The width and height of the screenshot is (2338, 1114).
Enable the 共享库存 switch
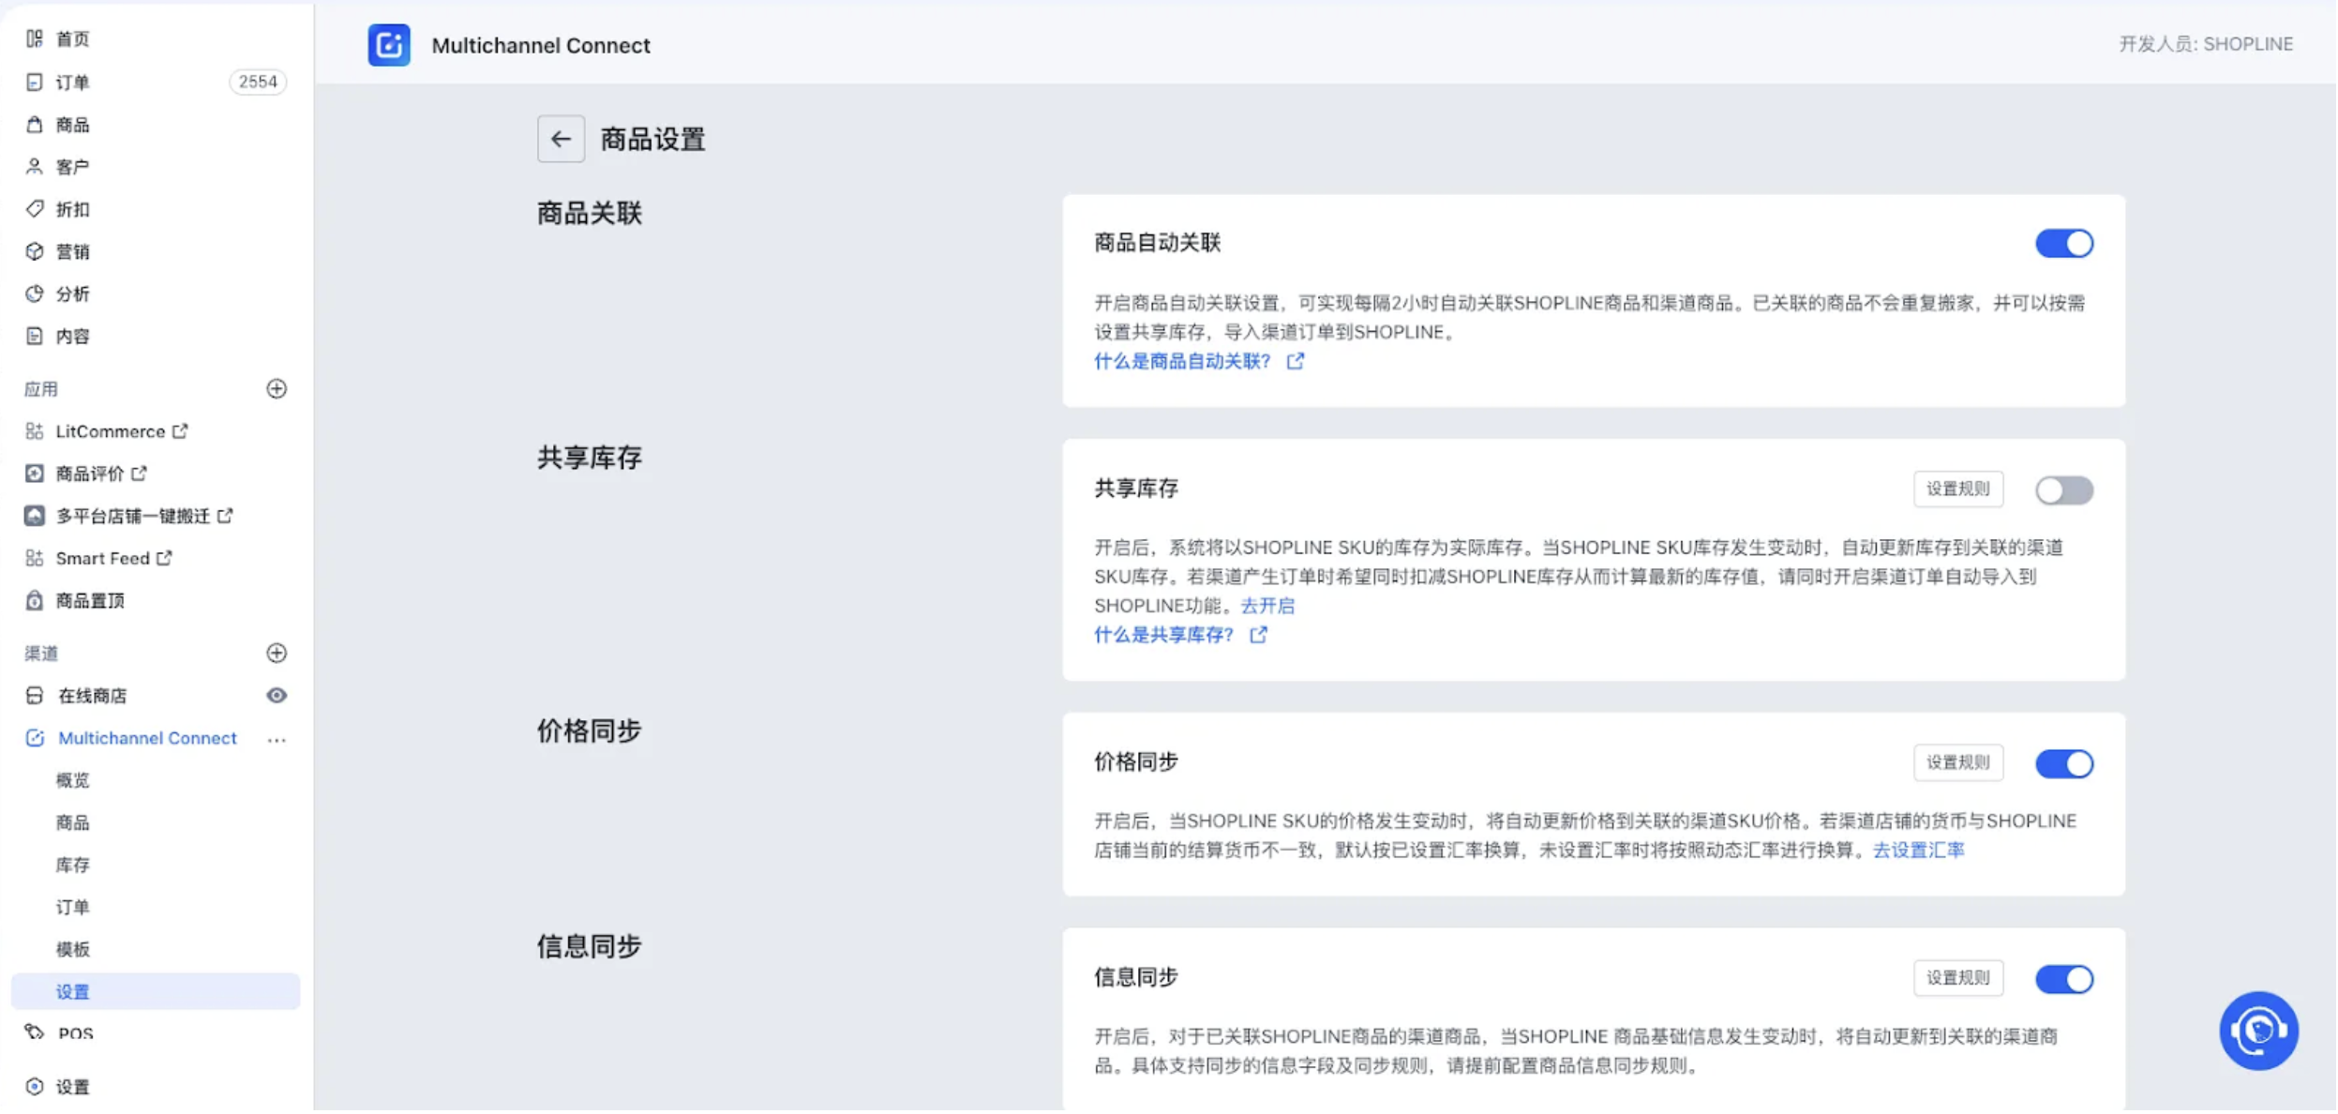click(2064, 490)
